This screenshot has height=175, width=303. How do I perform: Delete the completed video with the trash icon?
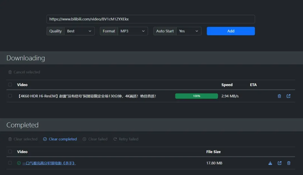(289, 163)
